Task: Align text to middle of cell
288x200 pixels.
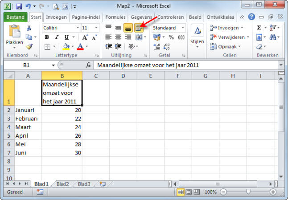Action: (x=118, y=28)
